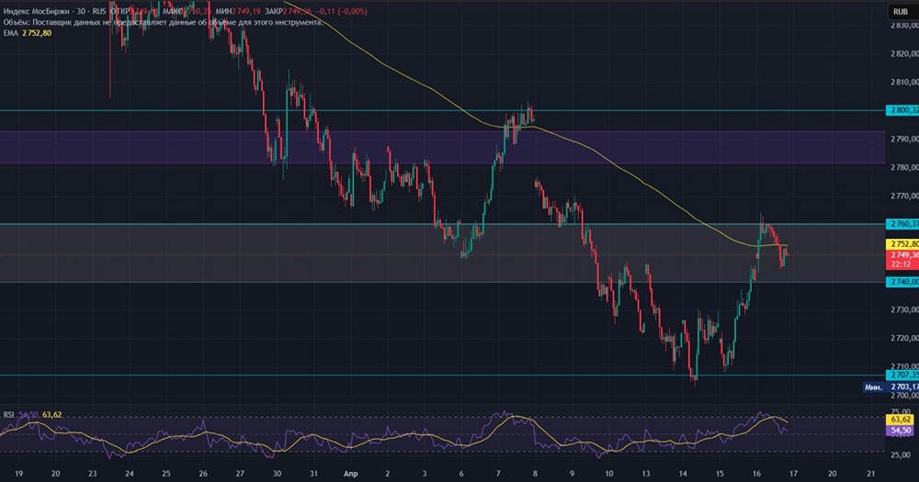Click the 2 790,00 price scale value
This screenshot has width=919, height=482.
(903, 139)
